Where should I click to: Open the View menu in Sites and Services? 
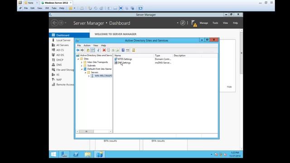click(x=96, y=45)
